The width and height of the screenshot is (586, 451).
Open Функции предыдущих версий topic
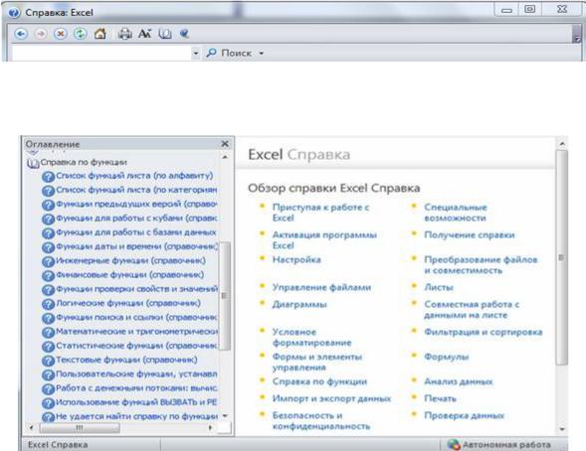coord(129,205)
